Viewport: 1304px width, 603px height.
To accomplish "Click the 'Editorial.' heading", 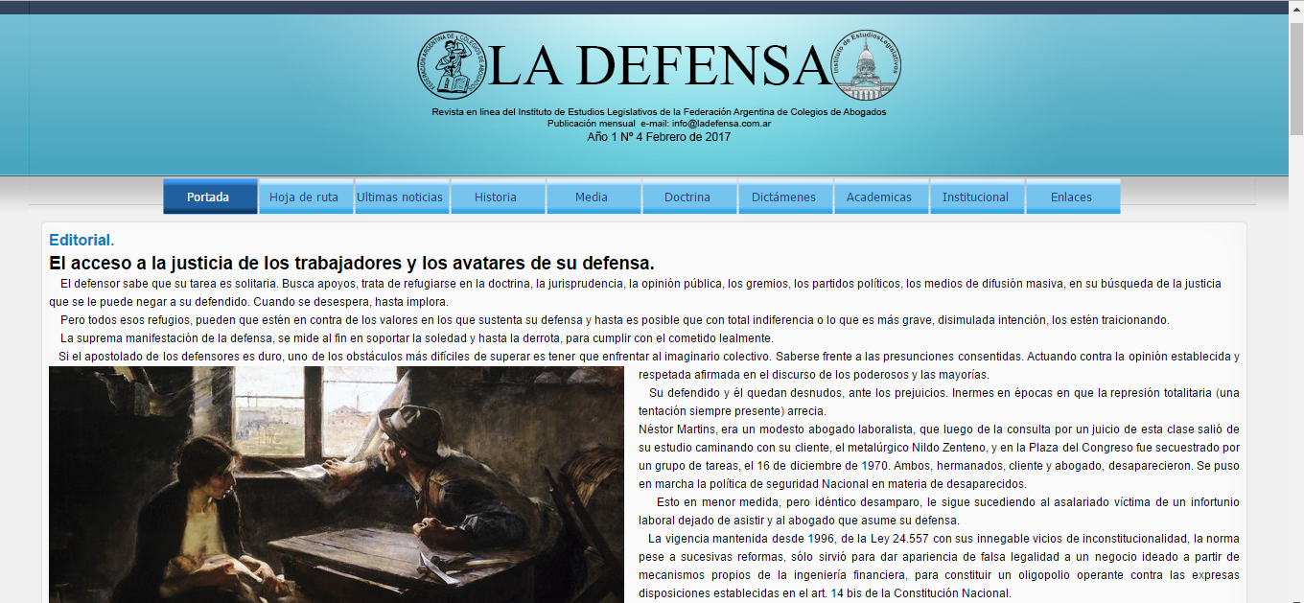I will (81, 240).
